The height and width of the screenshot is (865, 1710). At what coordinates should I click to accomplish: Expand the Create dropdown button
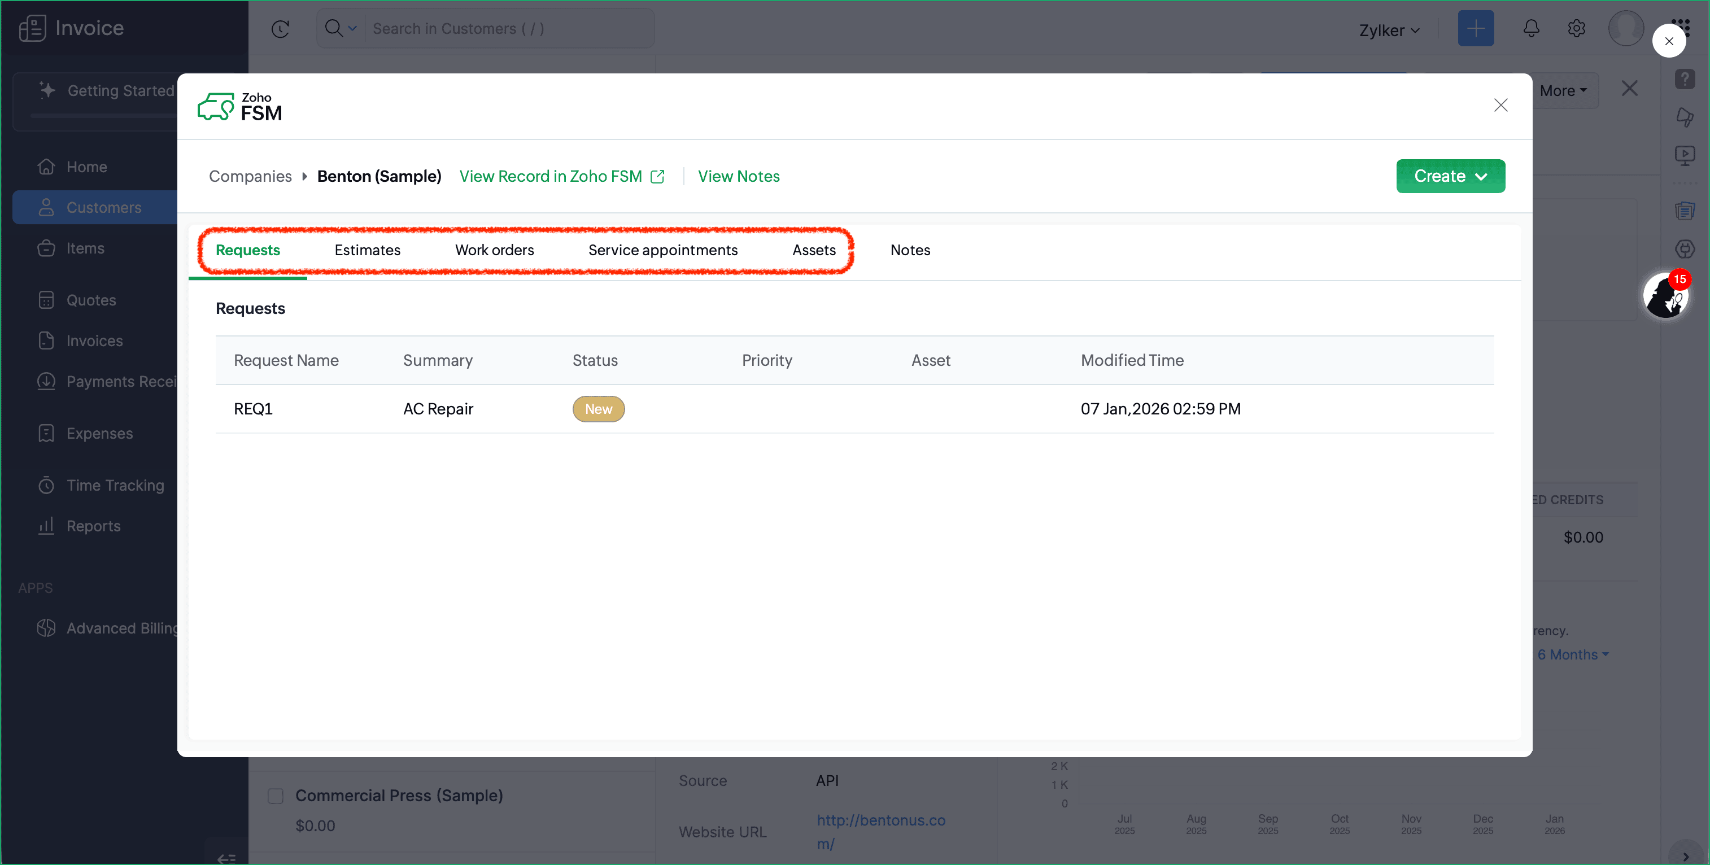pos(1450,176)
